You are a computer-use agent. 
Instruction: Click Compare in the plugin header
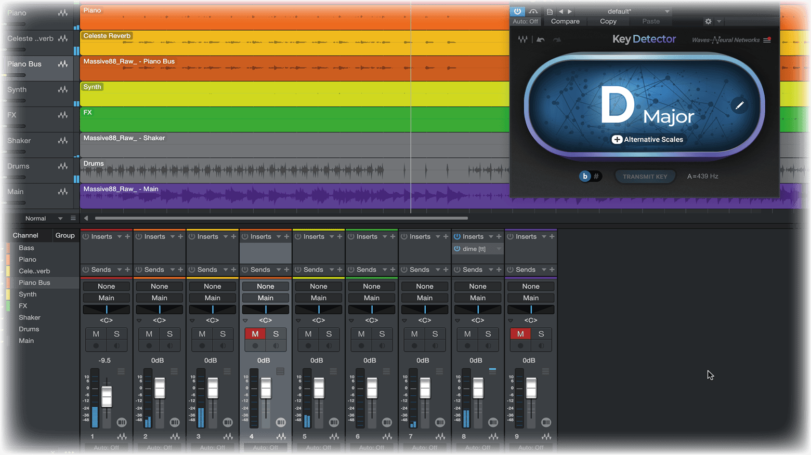[x=565, y=21]
